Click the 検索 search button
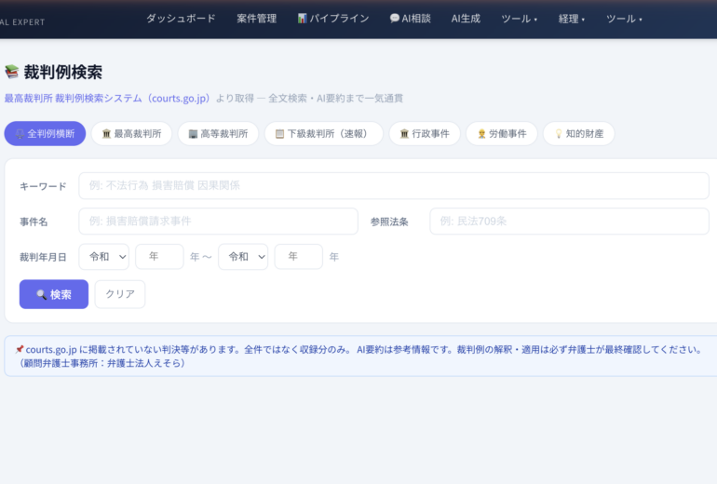 click(54, 294)
